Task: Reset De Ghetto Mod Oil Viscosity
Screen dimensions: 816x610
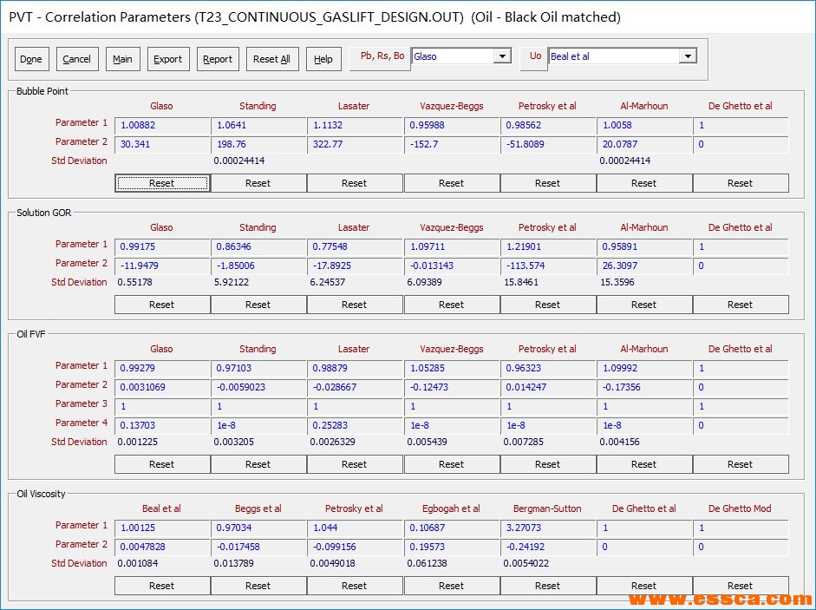Action: pos(740,586)
